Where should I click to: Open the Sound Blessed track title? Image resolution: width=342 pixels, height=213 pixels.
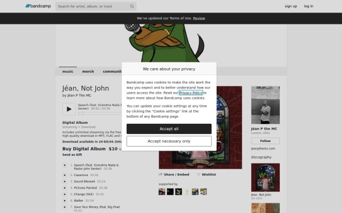point(84,181)
